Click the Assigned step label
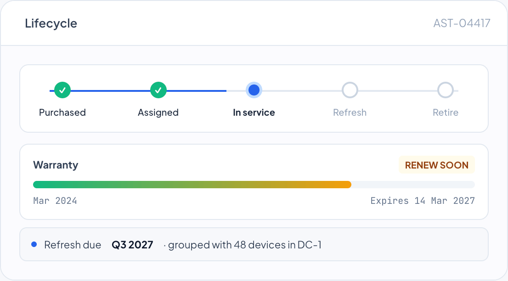 pyautogui.click(x=158, y=112)
